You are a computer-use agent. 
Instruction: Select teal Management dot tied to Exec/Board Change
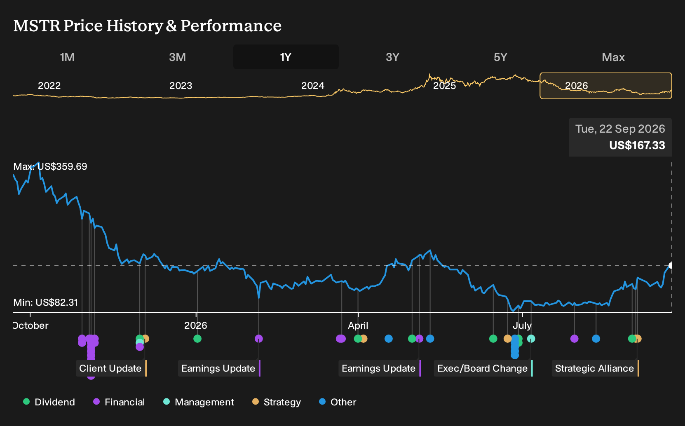(x=531, y=339)
